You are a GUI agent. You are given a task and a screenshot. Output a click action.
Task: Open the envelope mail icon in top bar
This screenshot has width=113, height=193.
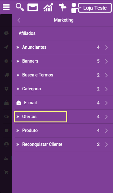[x=33, y=7]
